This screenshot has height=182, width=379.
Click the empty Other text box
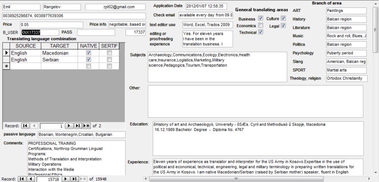pos(255,101)
